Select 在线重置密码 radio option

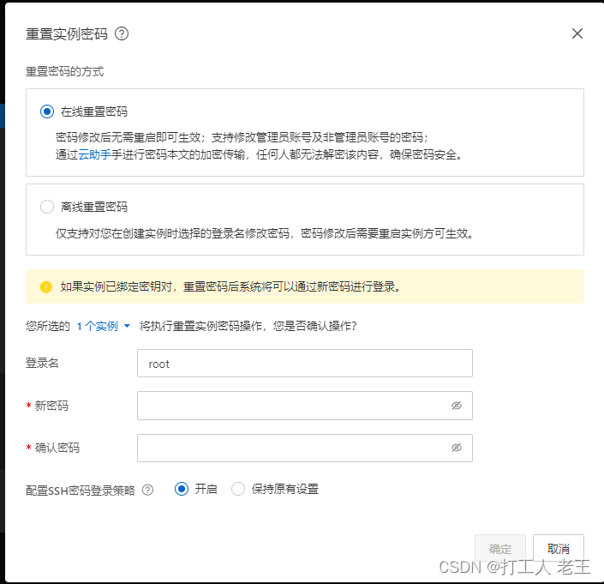click(47, 111)
